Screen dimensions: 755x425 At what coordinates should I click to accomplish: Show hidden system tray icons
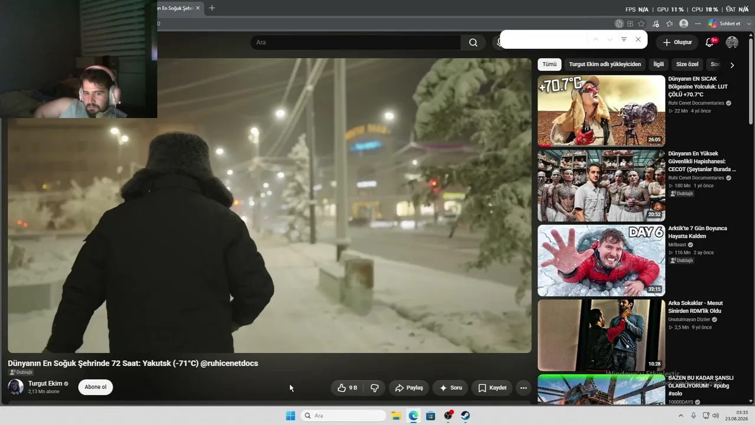681,416
